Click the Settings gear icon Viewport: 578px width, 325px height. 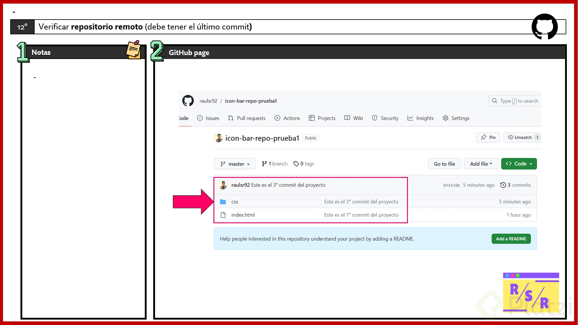[x=446, y=118]
